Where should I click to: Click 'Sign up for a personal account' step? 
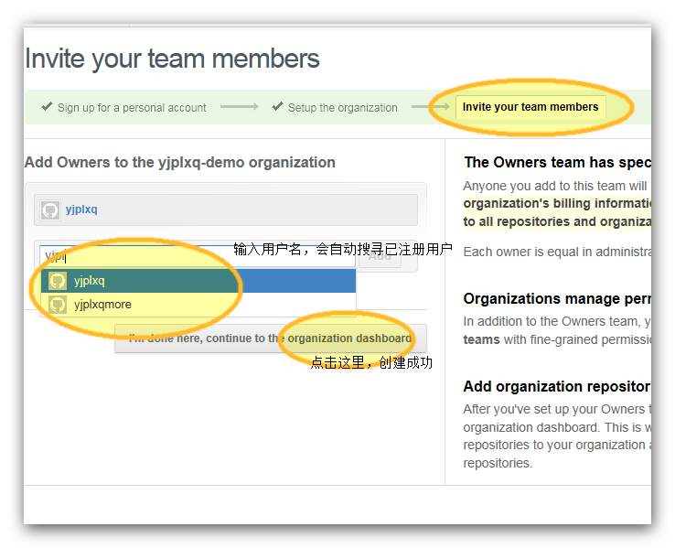[132, 108]
